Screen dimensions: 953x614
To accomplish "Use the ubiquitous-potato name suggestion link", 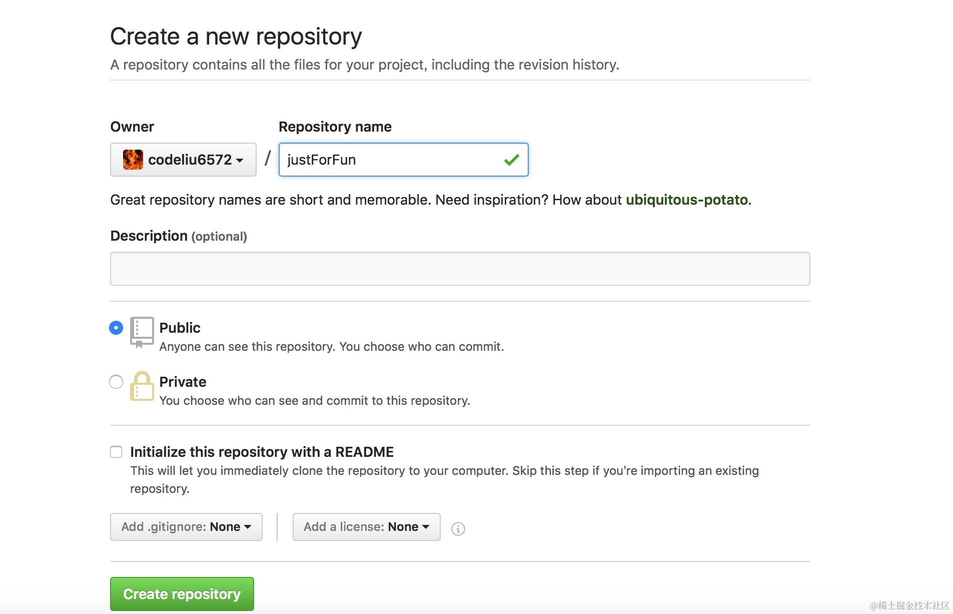I will tap(687, 200).
